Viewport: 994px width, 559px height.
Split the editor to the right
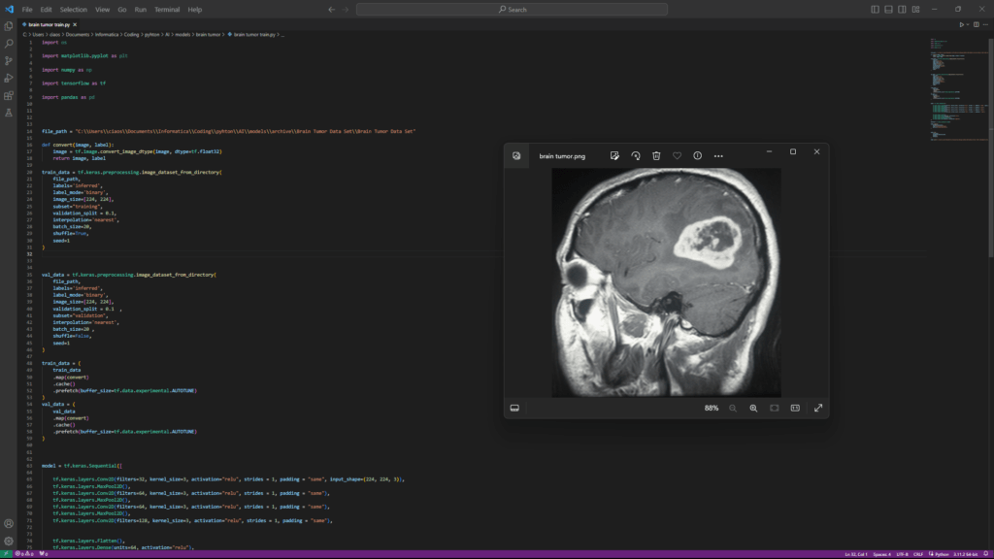point(977,24)
